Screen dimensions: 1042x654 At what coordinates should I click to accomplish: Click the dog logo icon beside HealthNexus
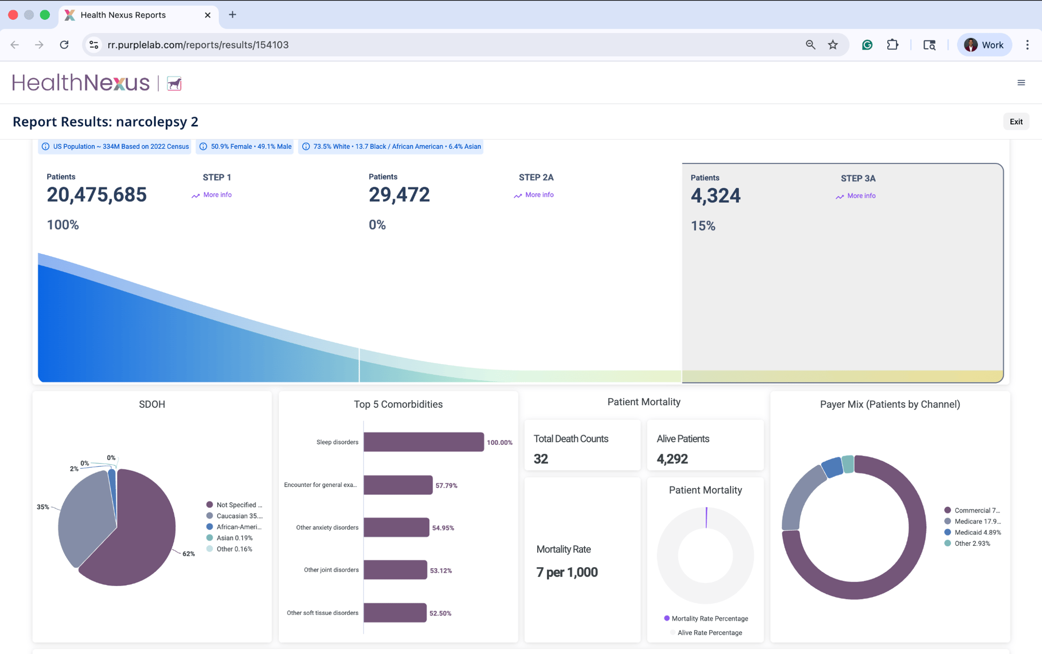coord(174,83)
